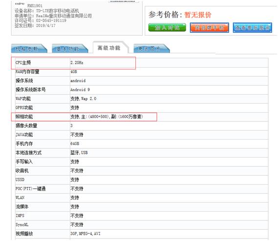Click the 支持 value in GPRS功能 row
This screenshot has width=278, height=241.
click(75, 108)
